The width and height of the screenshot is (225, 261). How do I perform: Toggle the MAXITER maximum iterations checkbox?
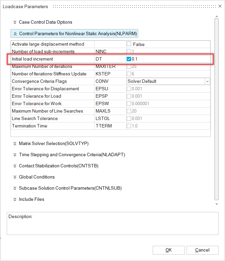click(x=129, y=66)
